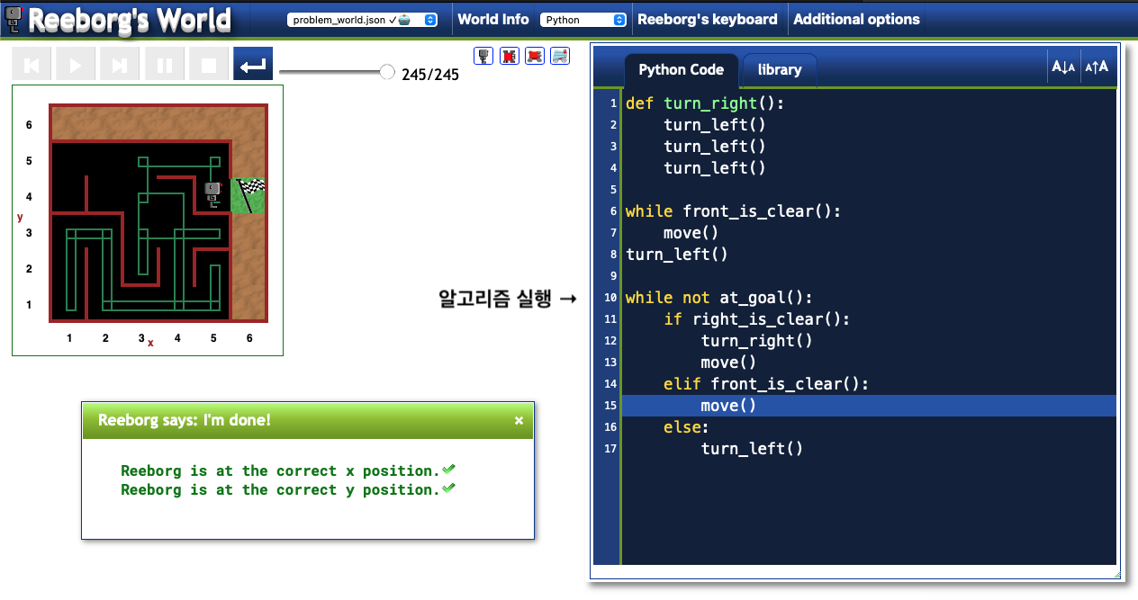Select the classic gray robot model icon
This screenshot has width=1138, height=600.
point(484,56)
